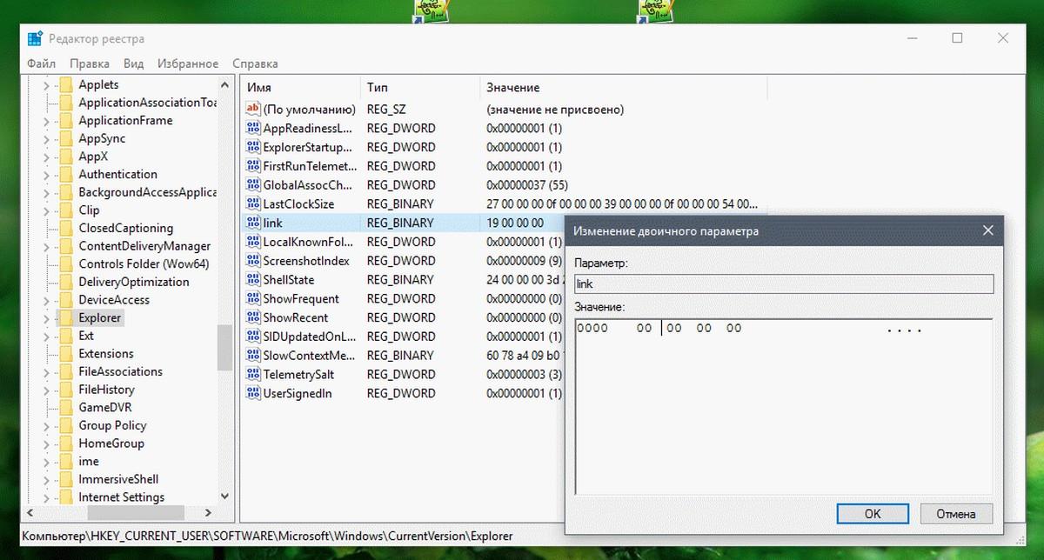The image size is (1044, 560).
Task: Click the LastClockSize binary icon
Action: click(x=253, y=204)
